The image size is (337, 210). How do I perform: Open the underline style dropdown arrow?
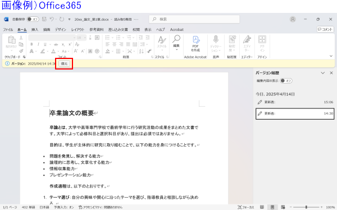coord(50,44)
